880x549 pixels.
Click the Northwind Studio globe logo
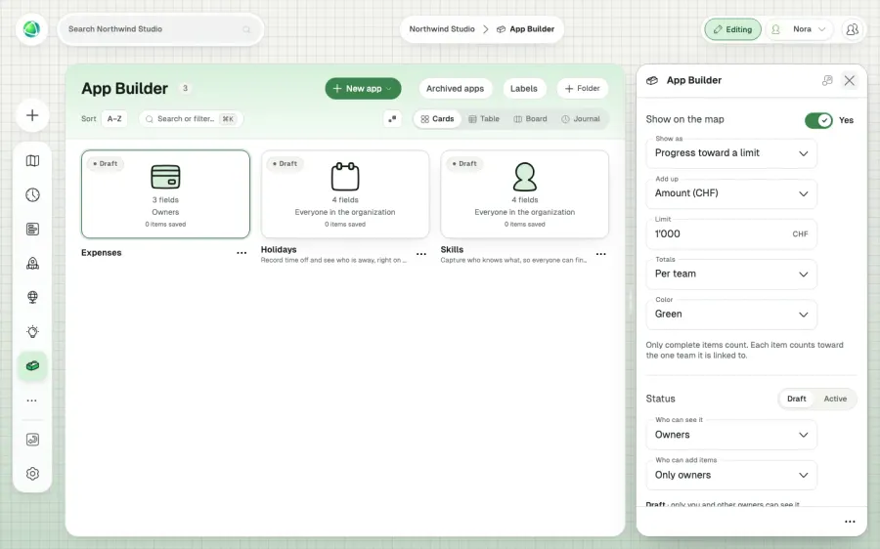coord(32,29)
